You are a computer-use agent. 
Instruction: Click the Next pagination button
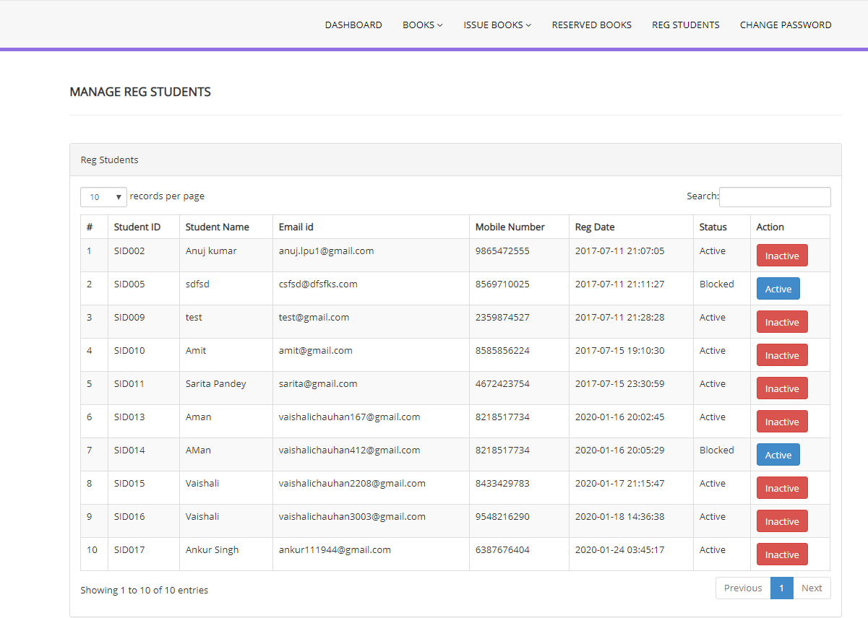click(812, 588)
